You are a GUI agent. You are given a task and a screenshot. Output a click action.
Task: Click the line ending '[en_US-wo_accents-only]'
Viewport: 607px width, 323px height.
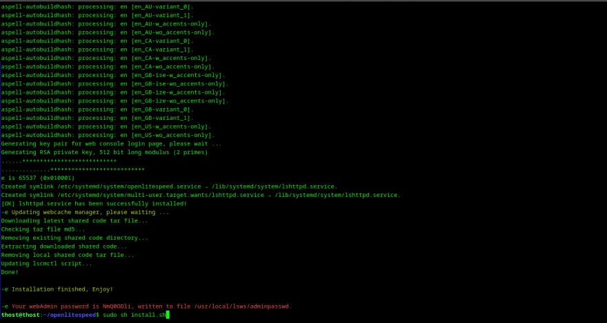(108, 135)
